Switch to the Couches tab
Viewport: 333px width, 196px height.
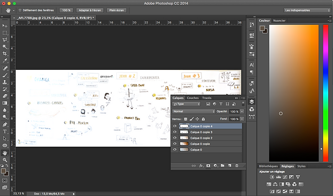point(192,98)
